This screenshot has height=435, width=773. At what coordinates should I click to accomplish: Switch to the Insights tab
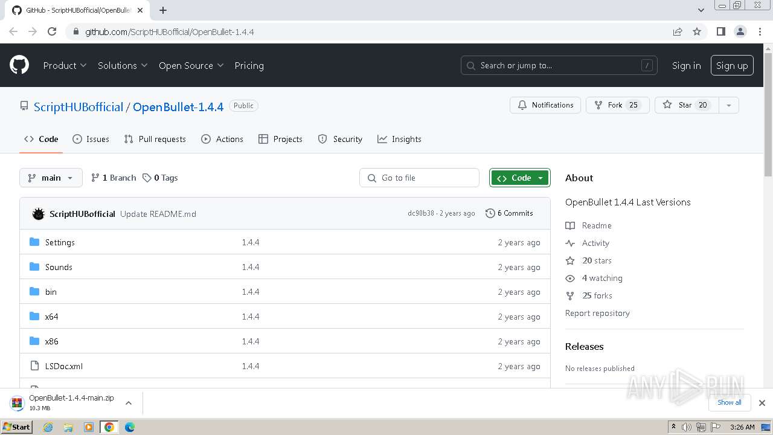(399, 139)
